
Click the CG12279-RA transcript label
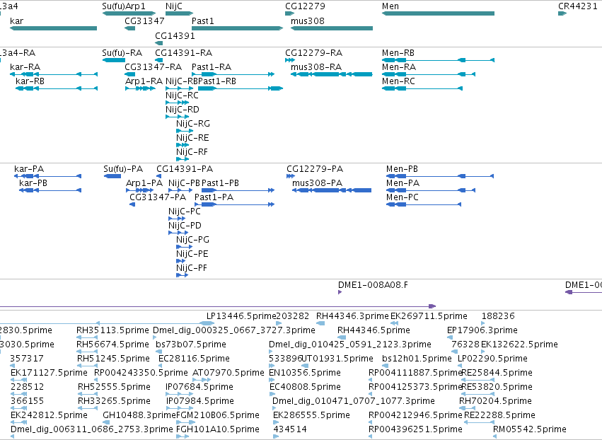pyautogui.click(x=313, y=52)
